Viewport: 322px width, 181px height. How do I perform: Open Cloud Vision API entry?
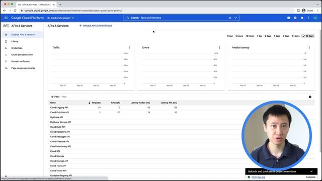coord(58,171)
